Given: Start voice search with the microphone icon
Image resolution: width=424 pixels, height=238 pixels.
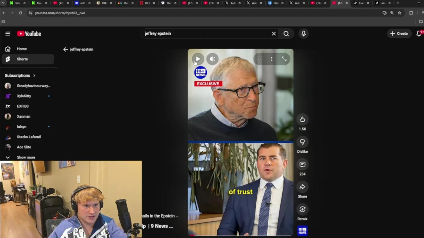Looking at the screenshot, I should coord(303,33).
